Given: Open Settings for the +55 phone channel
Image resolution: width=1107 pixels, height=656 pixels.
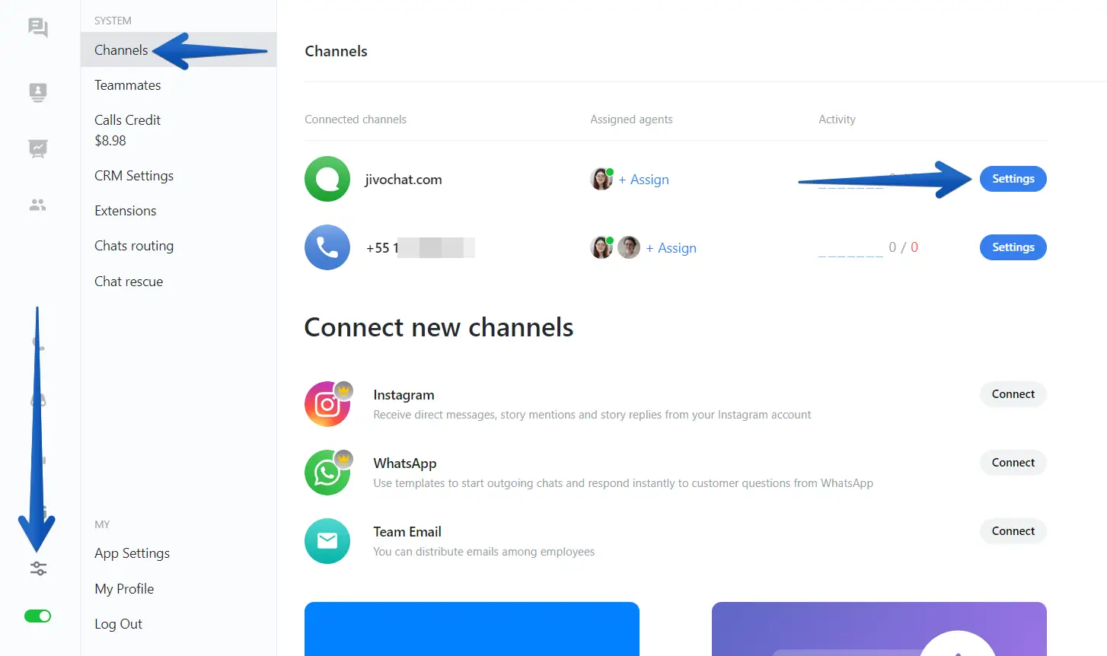Looking at the screenshot, I should tap(1013, 247).
